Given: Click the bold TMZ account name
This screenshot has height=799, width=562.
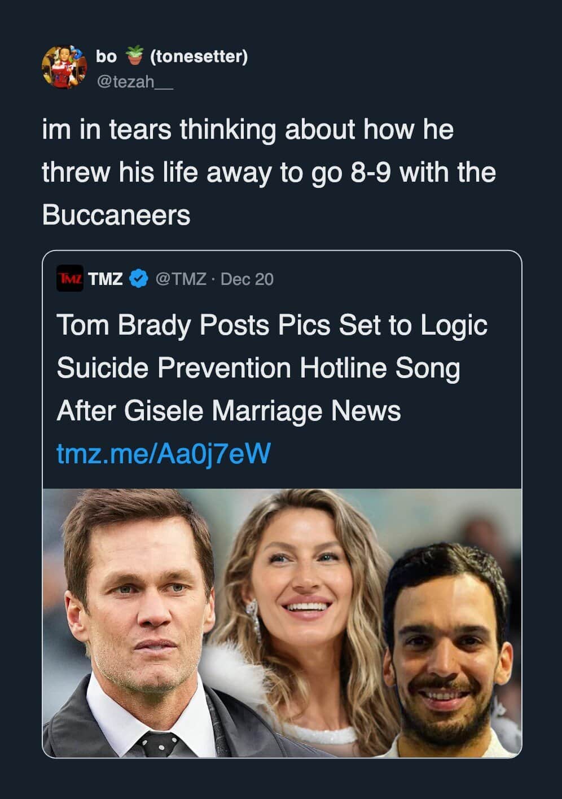Looking at the screenshot, I should pos(106,279).
